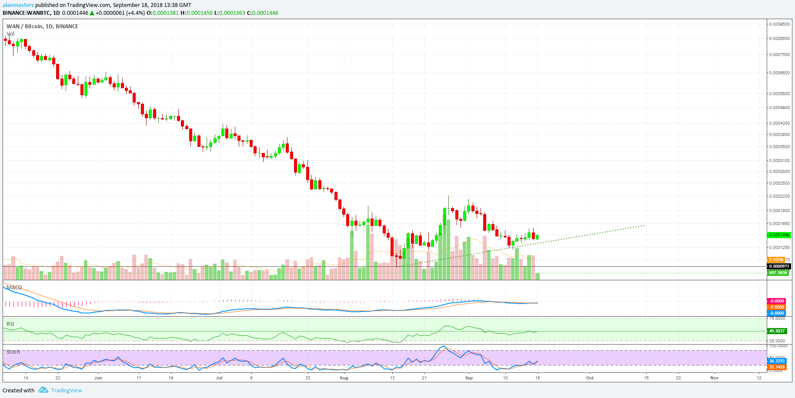The image size is (795, 398).
Task: Click the orange 2.107M volume label
Action: [x=775, y=260]
